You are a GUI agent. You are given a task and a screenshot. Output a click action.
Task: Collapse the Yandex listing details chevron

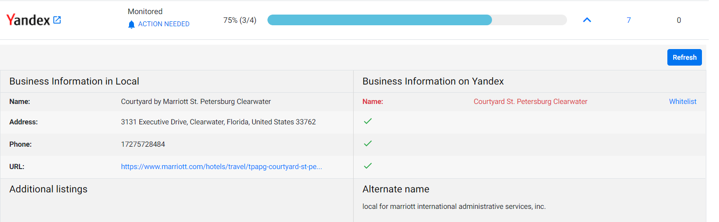point(587,20)
